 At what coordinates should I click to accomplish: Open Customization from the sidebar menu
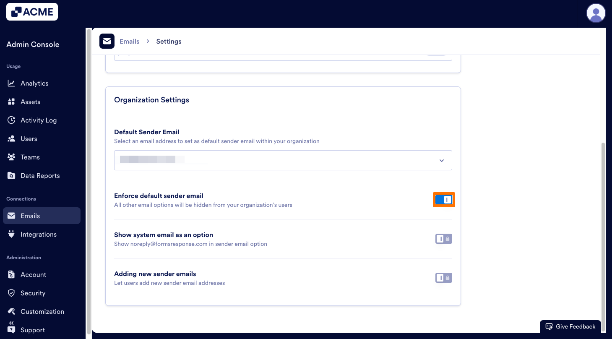pyautogui.click(x=42, y=311)
